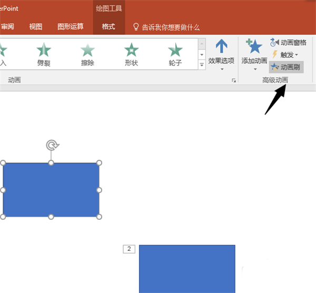
Task: Activate the 动画刷 animation painter
Action: click(x=286, y=67)
